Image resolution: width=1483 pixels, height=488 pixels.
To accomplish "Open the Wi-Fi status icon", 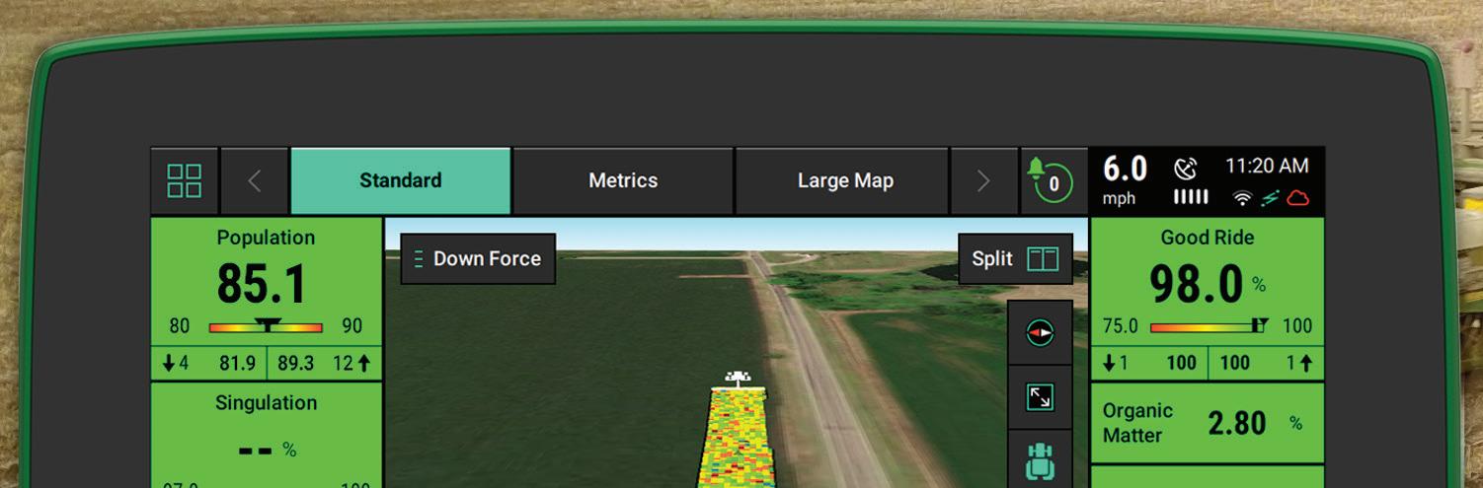I will coord(1243,199).
